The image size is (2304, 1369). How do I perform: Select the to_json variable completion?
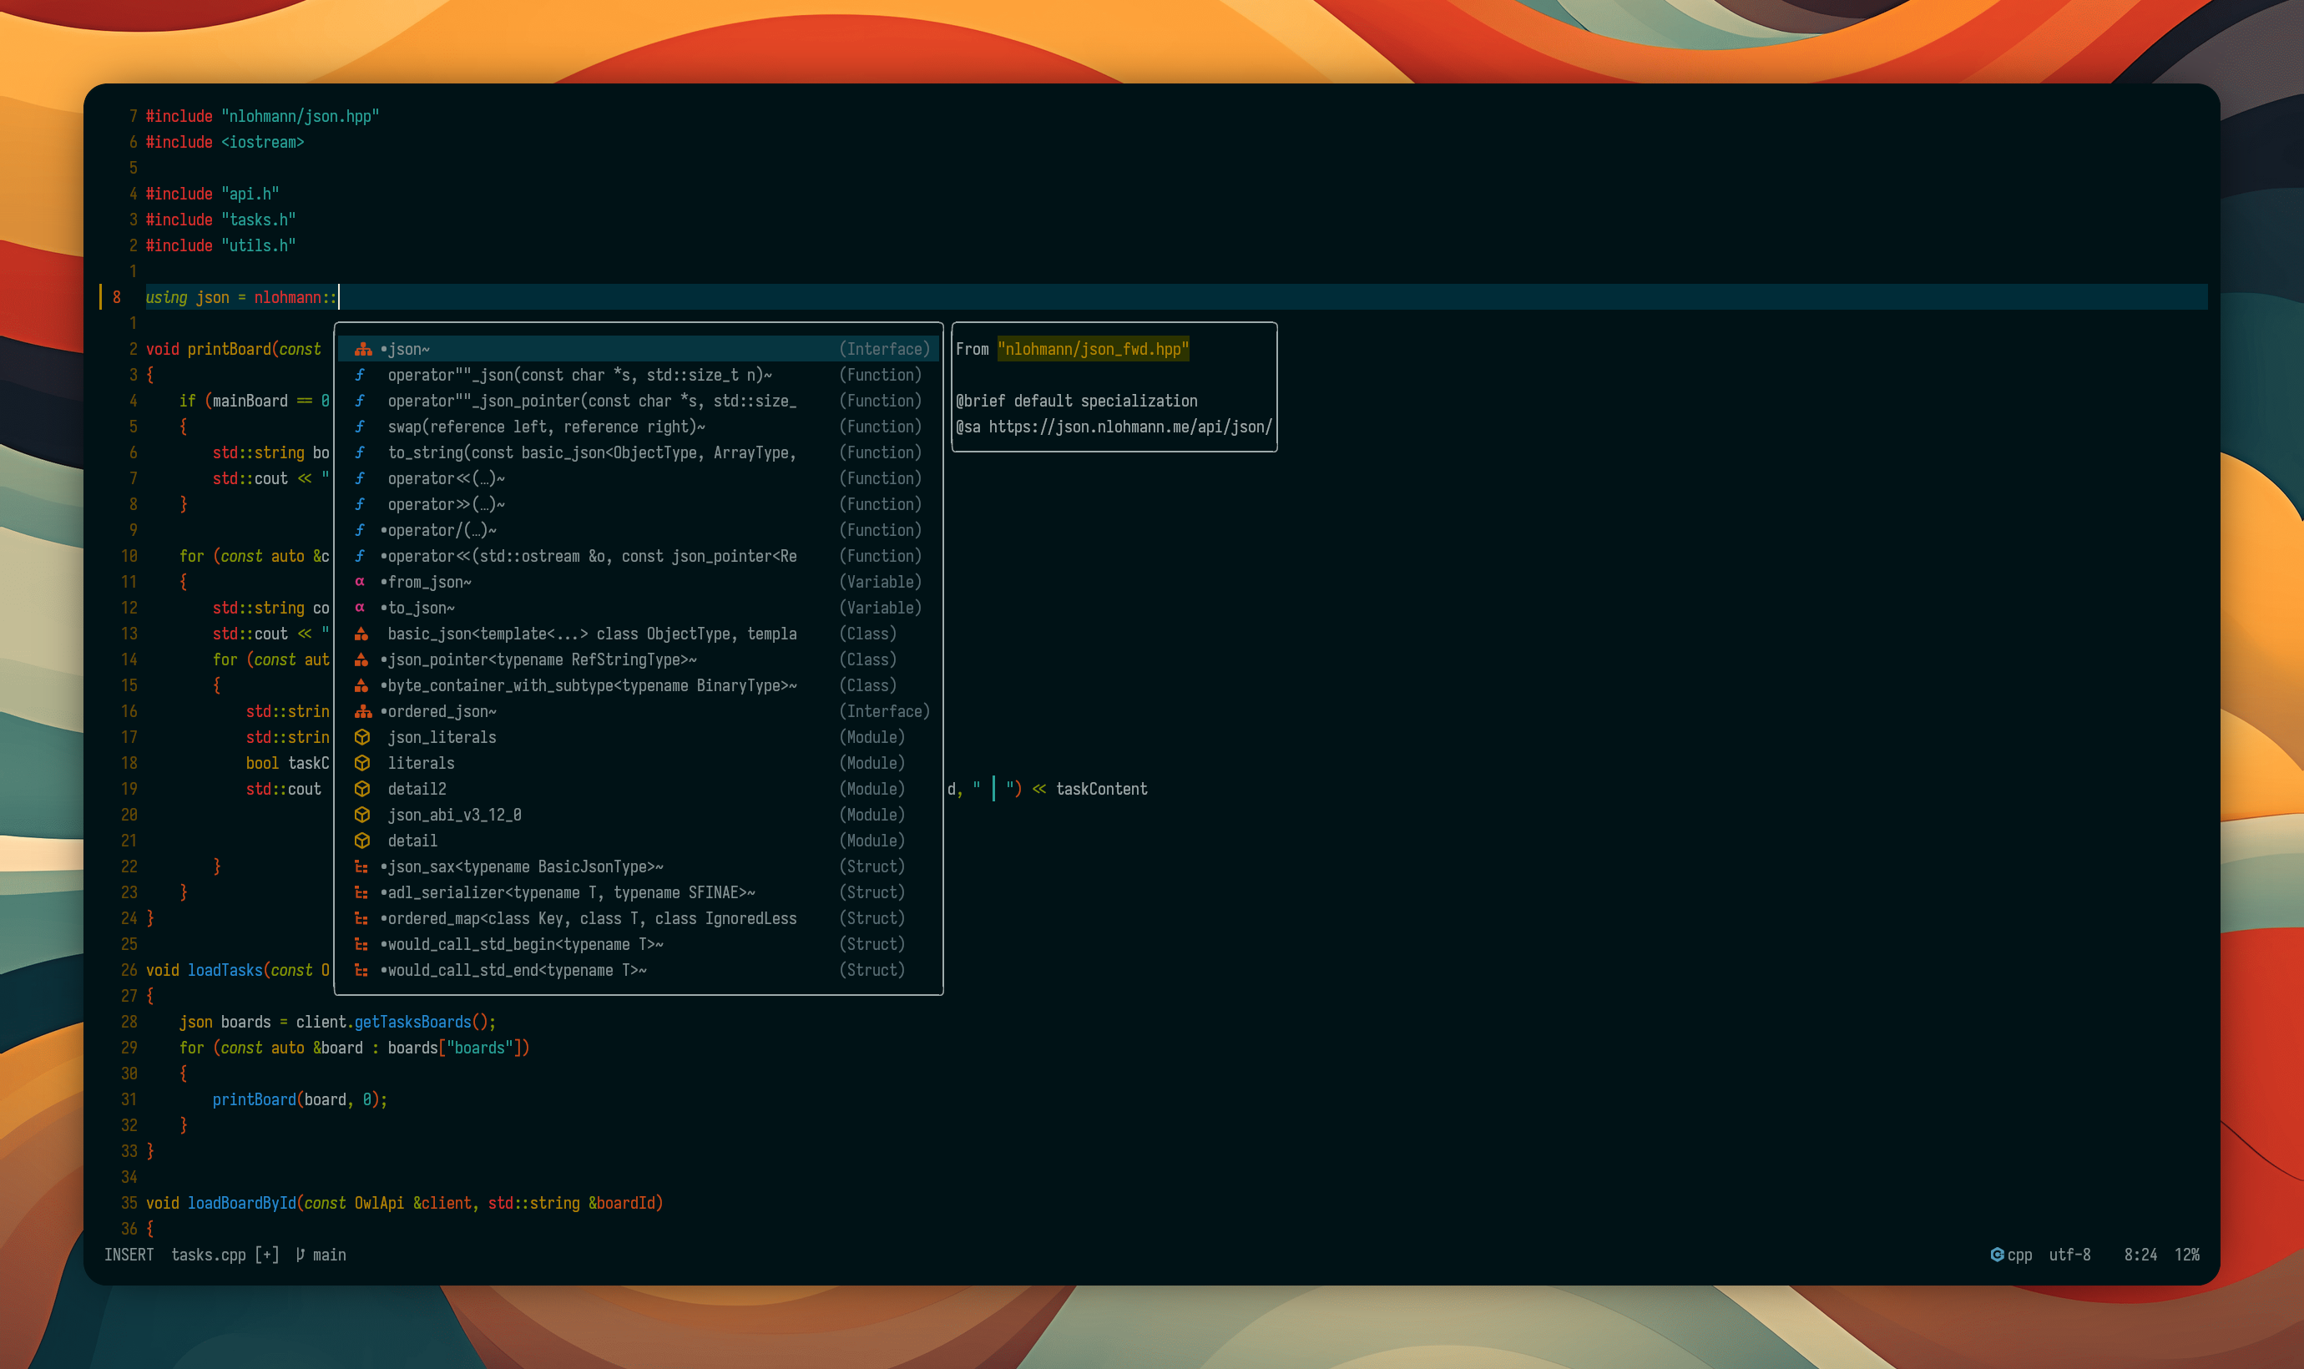[421, 608]
